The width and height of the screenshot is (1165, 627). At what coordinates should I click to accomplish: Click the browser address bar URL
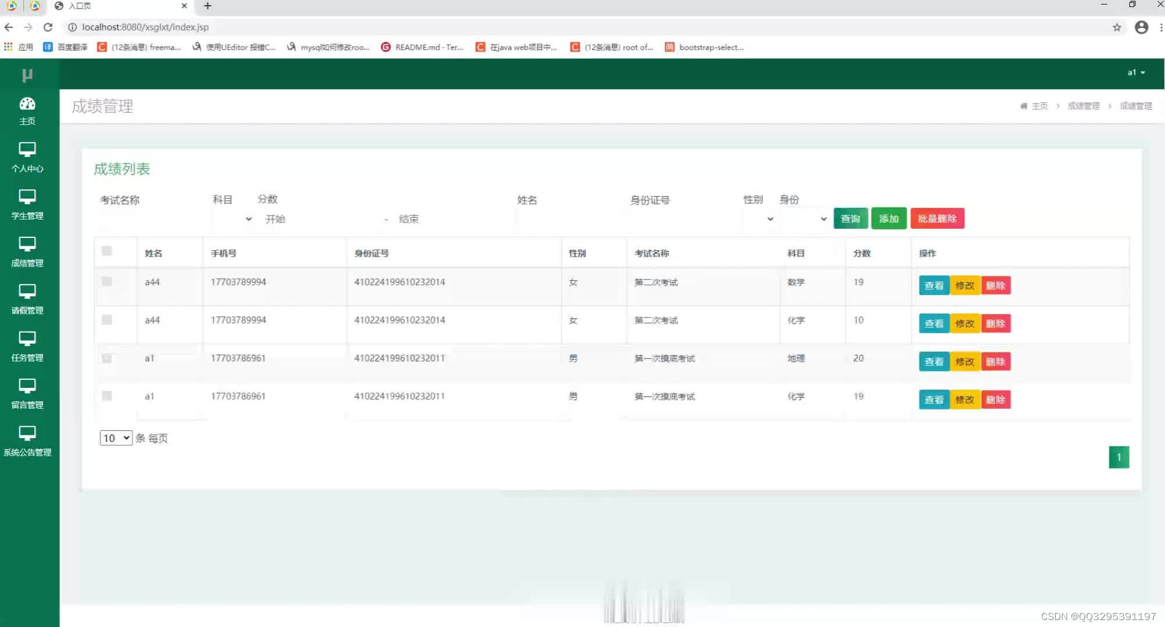point(145,27)
